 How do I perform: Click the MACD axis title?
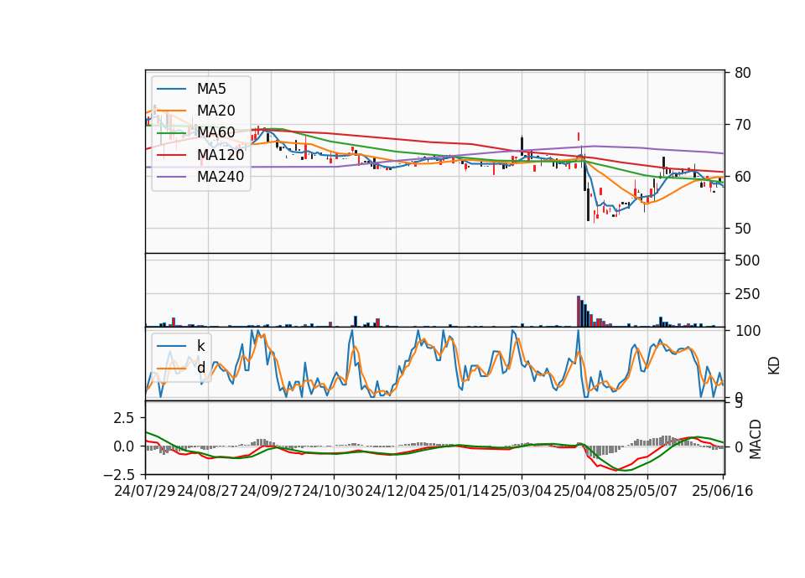click(756, 439)
